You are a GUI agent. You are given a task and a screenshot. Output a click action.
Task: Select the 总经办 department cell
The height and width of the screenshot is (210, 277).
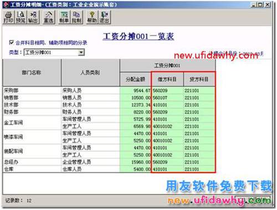tap(32, 162)
